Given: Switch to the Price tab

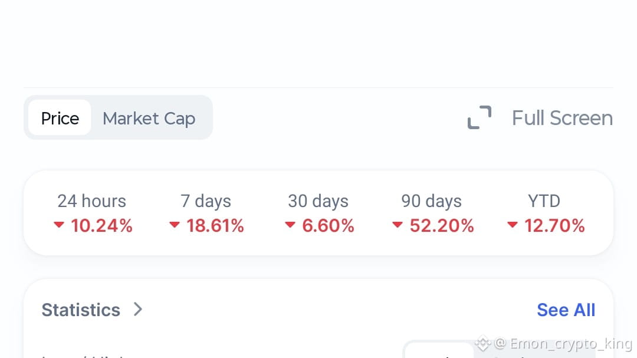Looking at the screenshot, I should click(60, 118).
